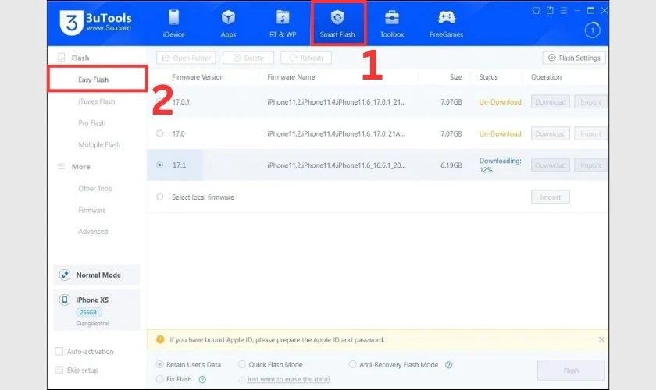The height and width of the screenshot is (390, 656).
Task: Open the iDevice section
Action: coord(173,23)
